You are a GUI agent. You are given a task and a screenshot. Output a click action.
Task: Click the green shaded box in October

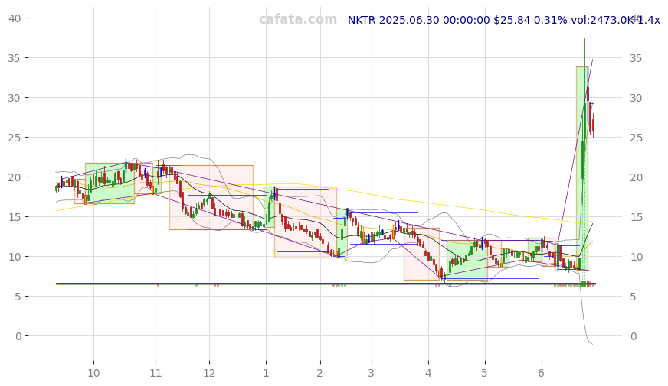110,183
